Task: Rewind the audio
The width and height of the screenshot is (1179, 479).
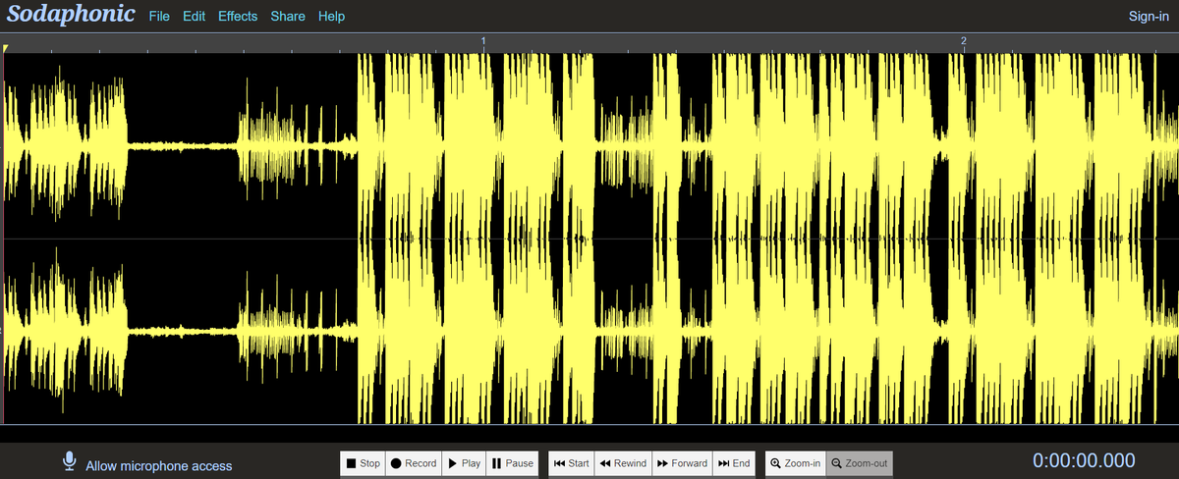Action: click(x=623, y=463)
